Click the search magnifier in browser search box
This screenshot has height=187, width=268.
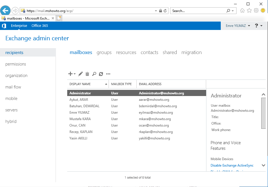click(228, 11)
